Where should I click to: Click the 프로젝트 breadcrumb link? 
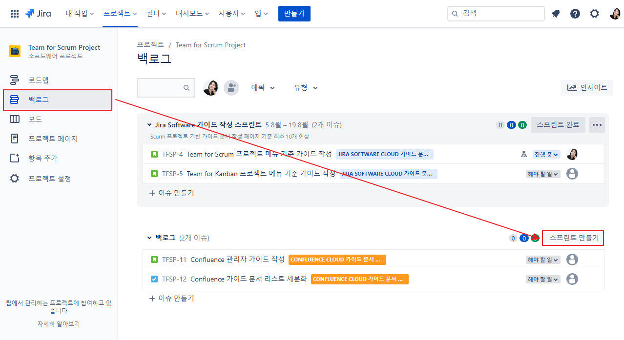click(x=150, y=45)
